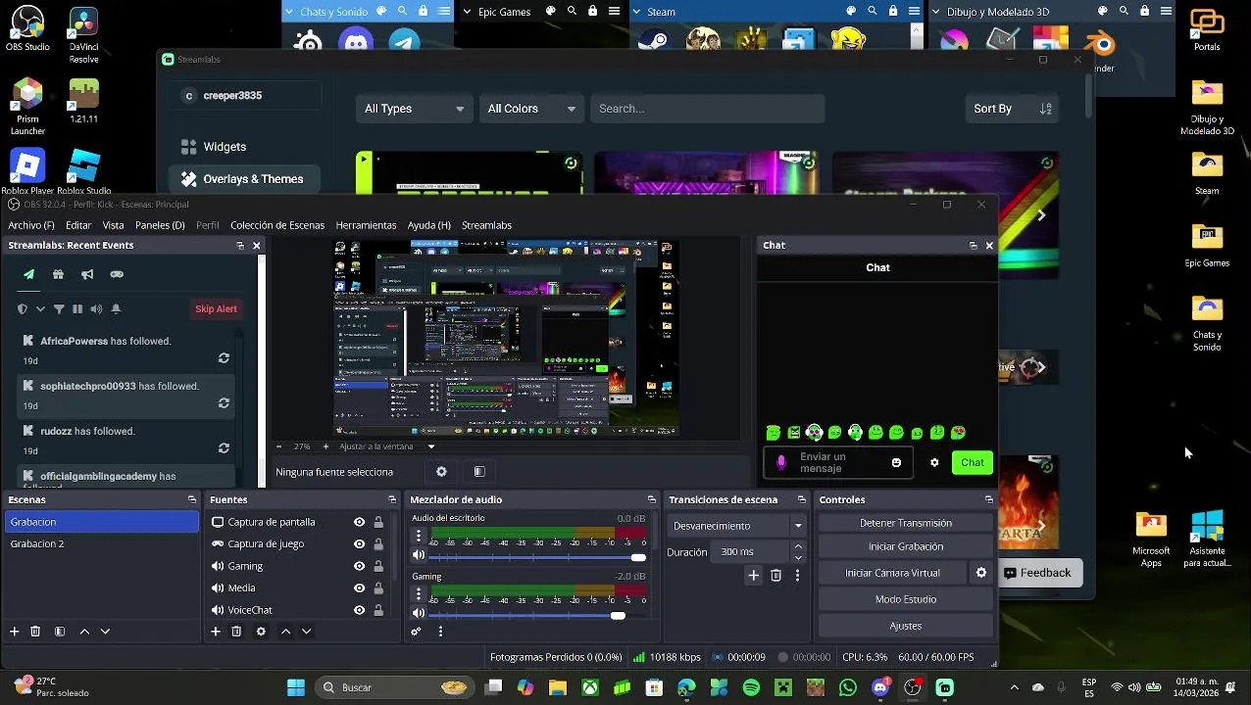Replay the sophiatechpro00933 follow alert

point(224,403)
